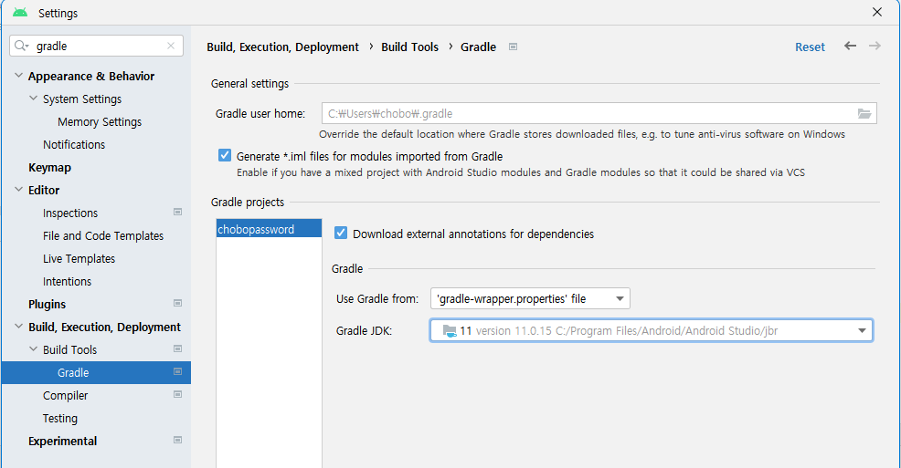The image size is (901, 468).
Task: Open Keymap settings
Action: click(x=50, y=168)
